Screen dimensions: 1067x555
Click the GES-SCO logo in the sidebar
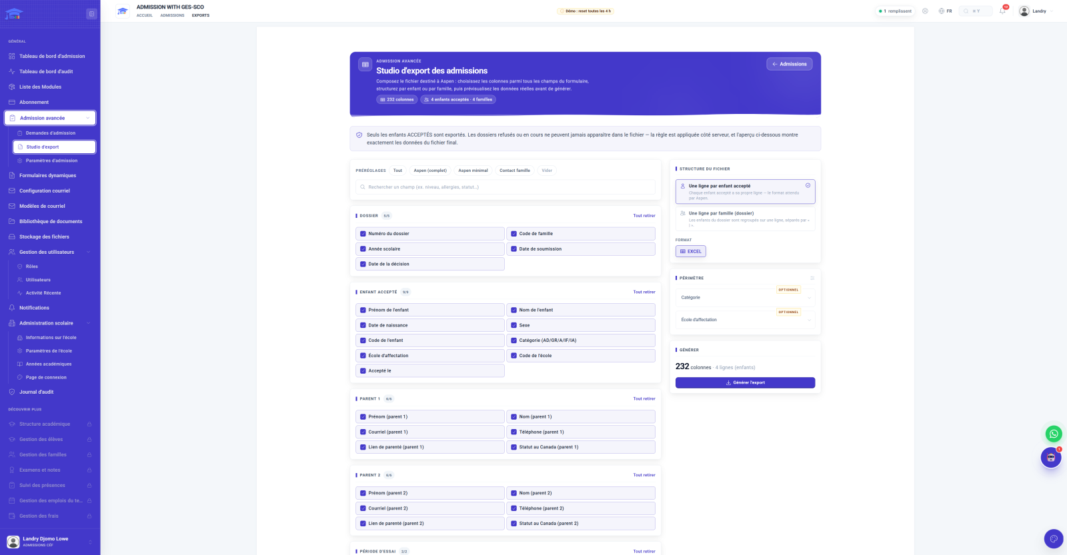click(x=14, y=13)
